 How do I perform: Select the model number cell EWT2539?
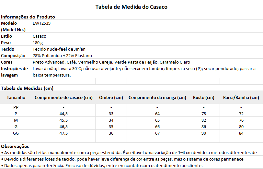41,23
